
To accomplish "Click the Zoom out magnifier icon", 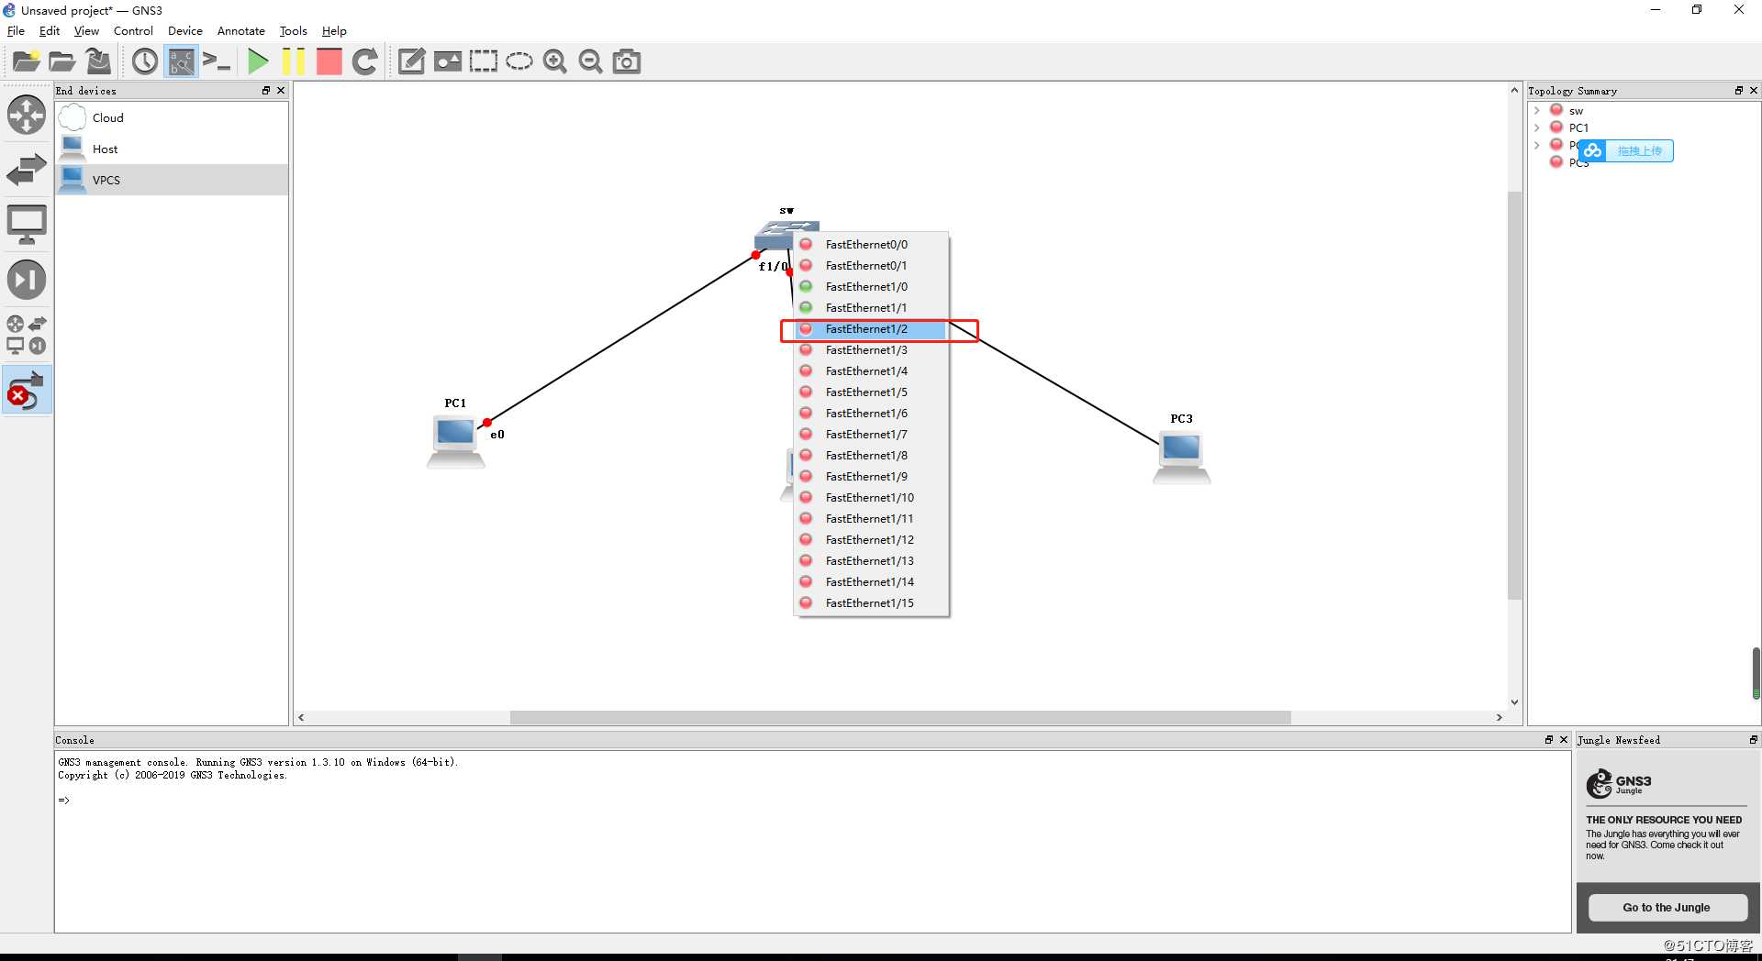I will 590,61.
